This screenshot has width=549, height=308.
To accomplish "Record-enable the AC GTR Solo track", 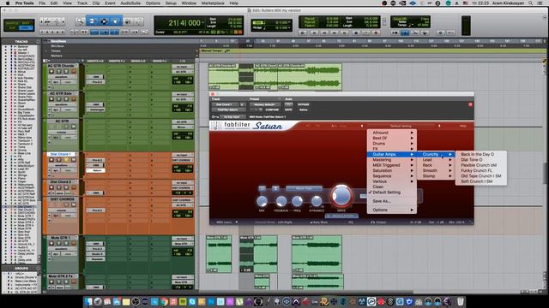I will point(51,99).
